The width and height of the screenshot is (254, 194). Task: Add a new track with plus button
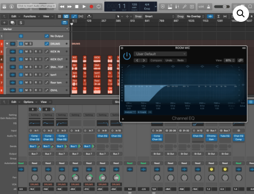tap(5, 23)
